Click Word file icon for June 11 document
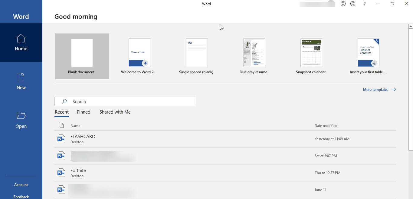413x199 pixels. (x=61, y=190)
